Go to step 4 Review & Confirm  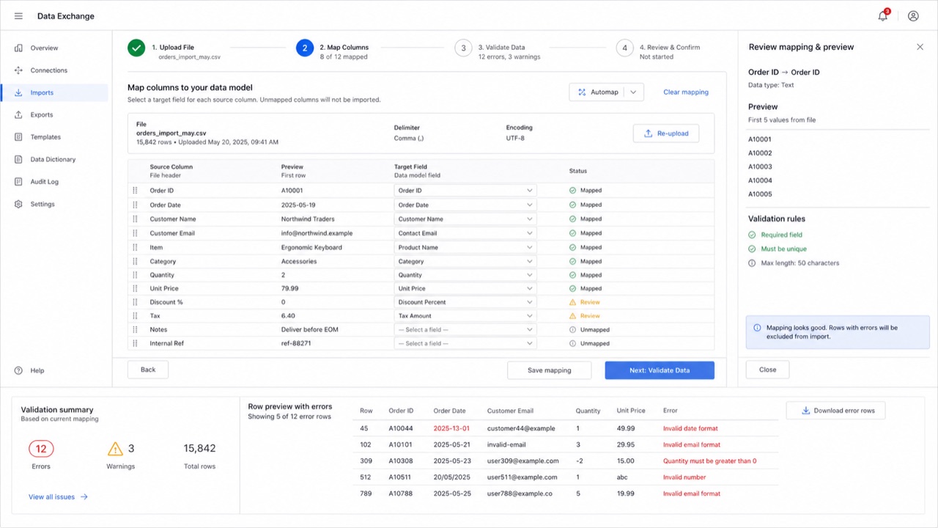pyautogui.click(x=624, y=48)
